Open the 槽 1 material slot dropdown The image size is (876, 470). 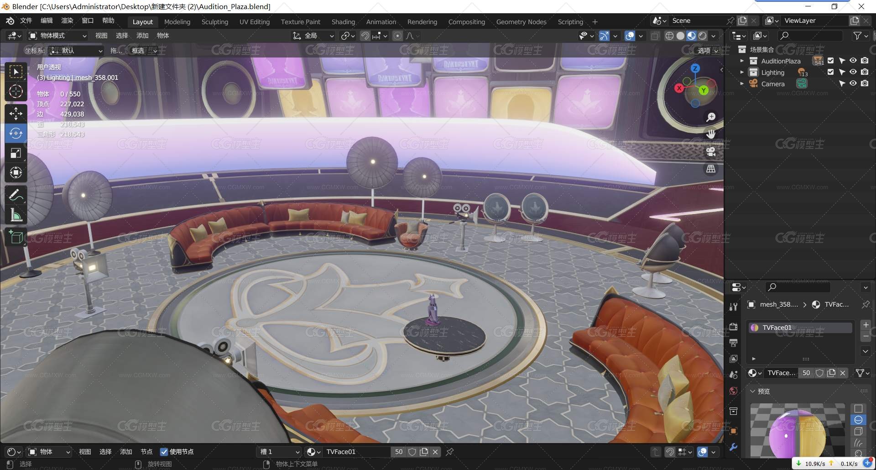[x=280, y=452]
